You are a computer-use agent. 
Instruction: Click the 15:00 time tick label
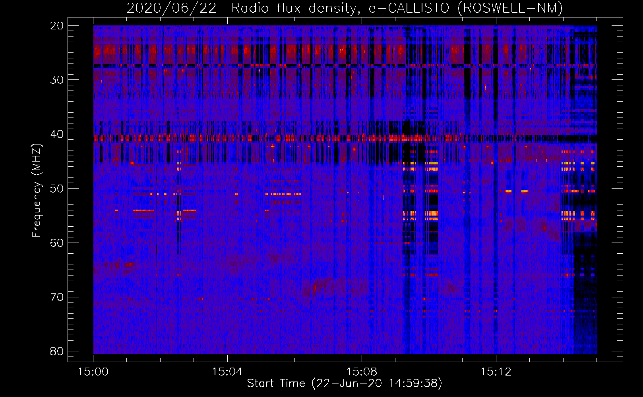coord(93,372)
